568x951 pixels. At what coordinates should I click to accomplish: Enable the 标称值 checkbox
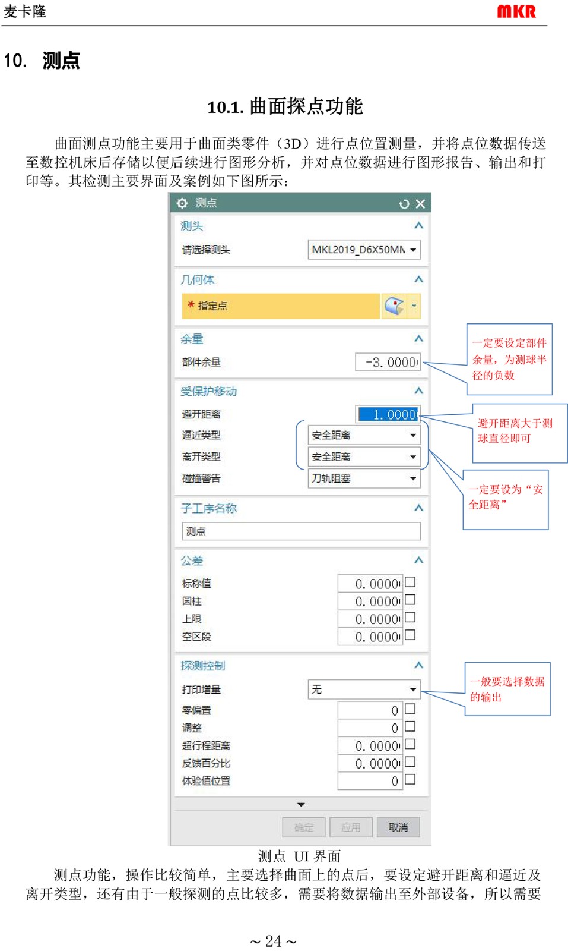pyautogui.click(x=410, y=582)
